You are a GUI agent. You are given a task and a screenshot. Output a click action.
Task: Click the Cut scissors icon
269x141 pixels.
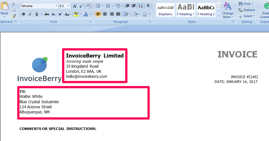(13, 4)
